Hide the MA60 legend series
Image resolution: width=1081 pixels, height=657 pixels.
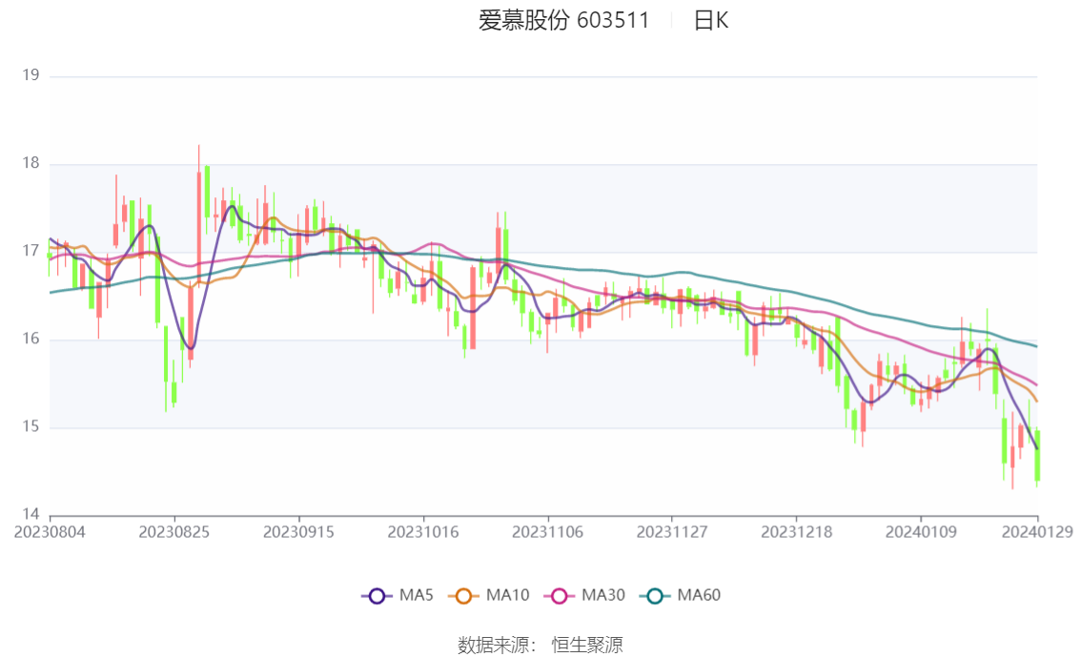pyautogui.click(x=681, y=595)
